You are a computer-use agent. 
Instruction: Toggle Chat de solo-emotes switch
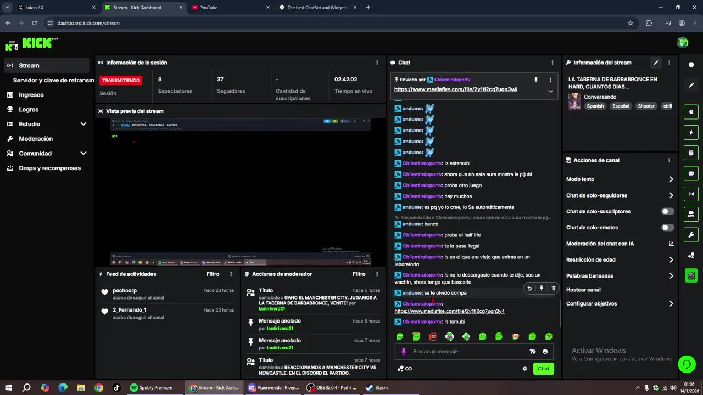(x=667, y=227)
